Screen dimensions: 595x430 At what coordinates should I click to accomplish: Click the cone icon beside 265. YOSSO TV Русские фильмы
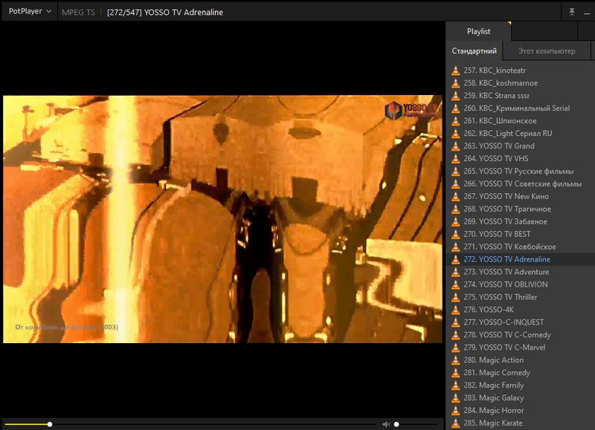[x=455, y=172]
